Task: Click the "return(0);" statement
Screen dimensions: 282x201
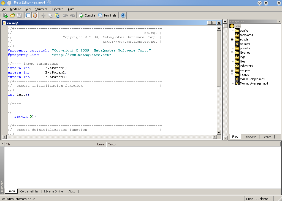Action: pos(25,117)
